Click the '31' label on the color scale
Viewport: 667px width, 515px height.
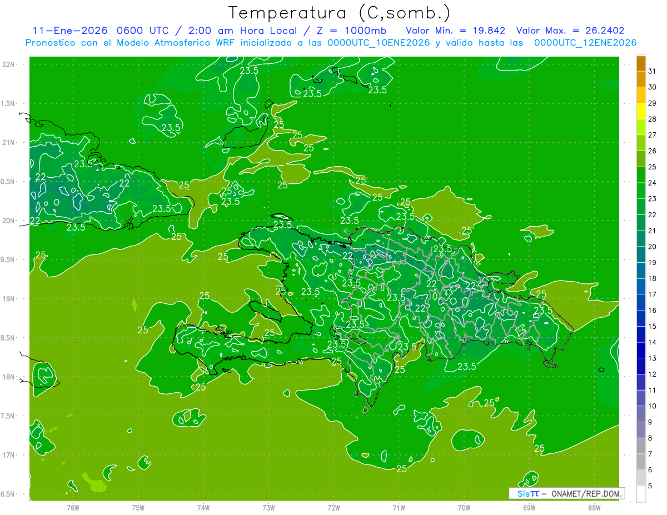(x=652, y=72)
